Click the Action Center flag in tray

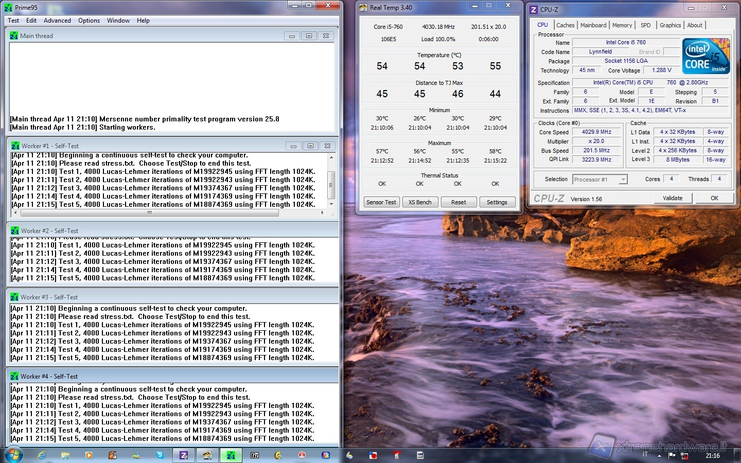tap(672, 455)
